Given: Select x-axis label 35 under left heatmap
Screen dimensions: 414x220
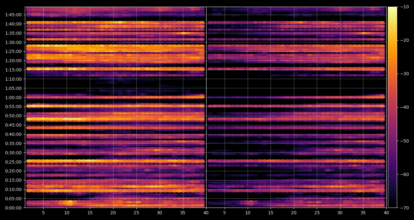Looking at the screenshot, I should tap(183, 213).
